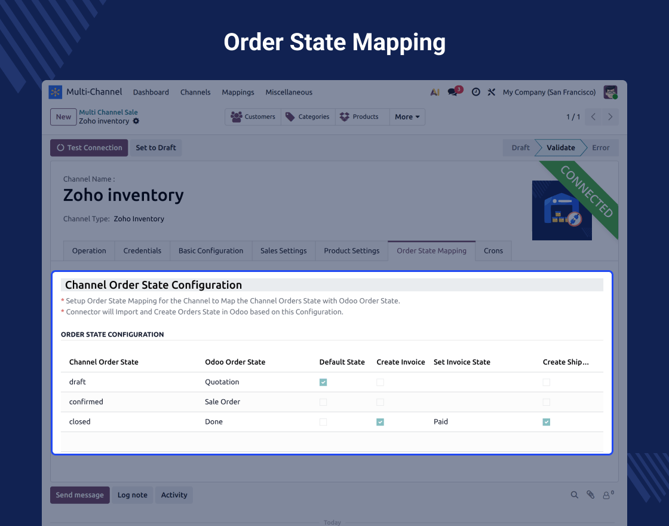
Task: Switch company via My Company (San Francisco)
Action: point(549,92)
